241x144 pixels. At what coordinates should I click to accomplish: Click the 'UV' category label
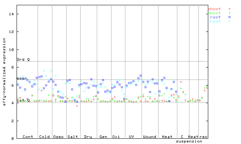131,136
